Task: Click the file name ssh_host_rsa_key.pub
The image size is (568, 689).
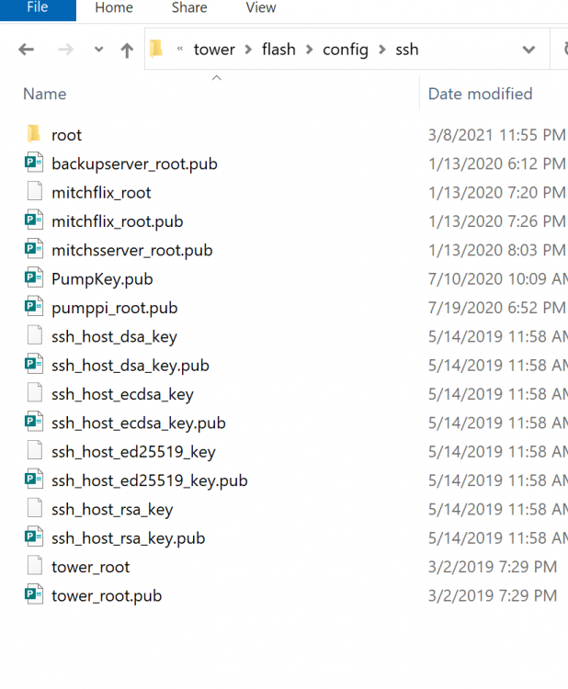Action: click(129, 538)
